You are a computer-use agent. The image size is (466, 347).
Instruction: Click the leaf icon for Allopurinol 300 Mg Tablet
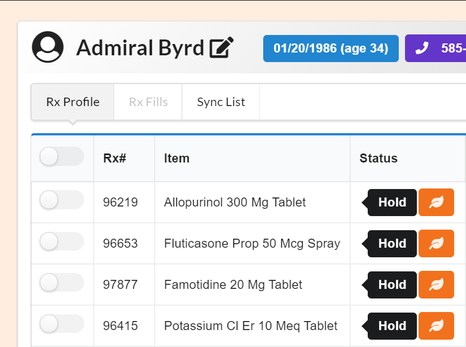point(436,202)
